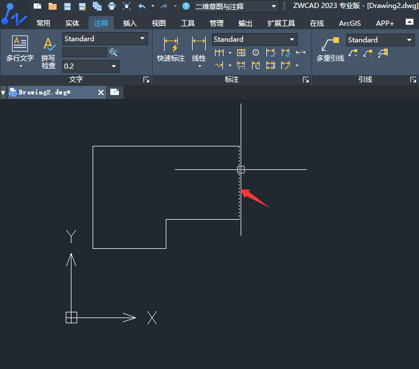Open the dimension style Standard dropdown
This screenshot has height=369, width=419.
tap(255, 39)
